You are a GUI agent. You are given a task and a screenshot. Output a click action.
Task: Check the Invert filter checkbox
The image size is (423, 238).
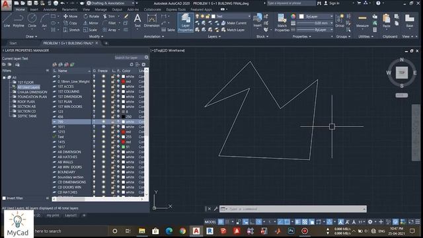pyautogui.click(x=4, y=198)
